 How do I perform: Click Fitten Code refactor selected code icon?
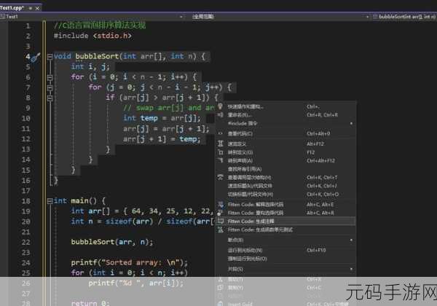point(220,213)
